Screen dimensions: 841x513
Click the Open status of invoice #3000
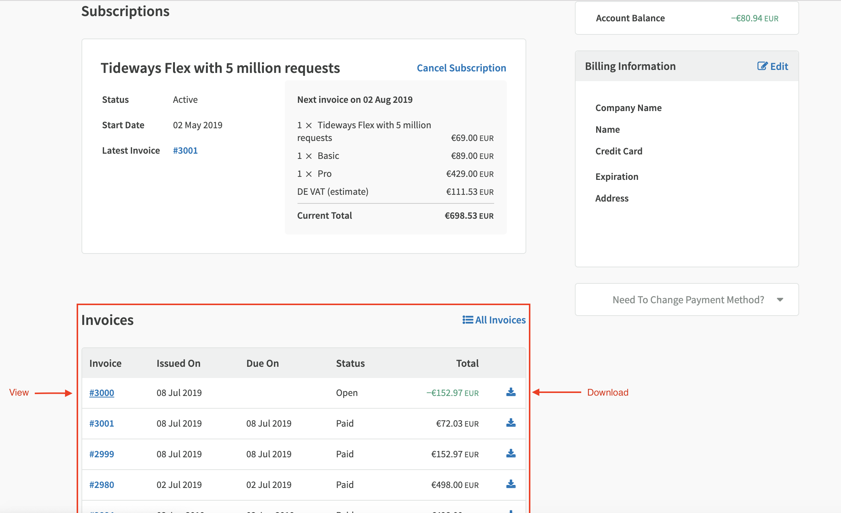point(347,393)
